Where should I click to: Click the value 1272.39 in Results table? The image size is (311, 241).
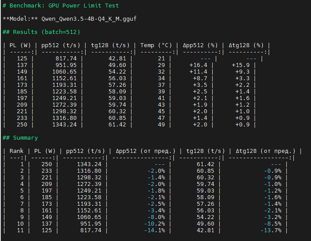pyautogui.click(x=64, y=105)
